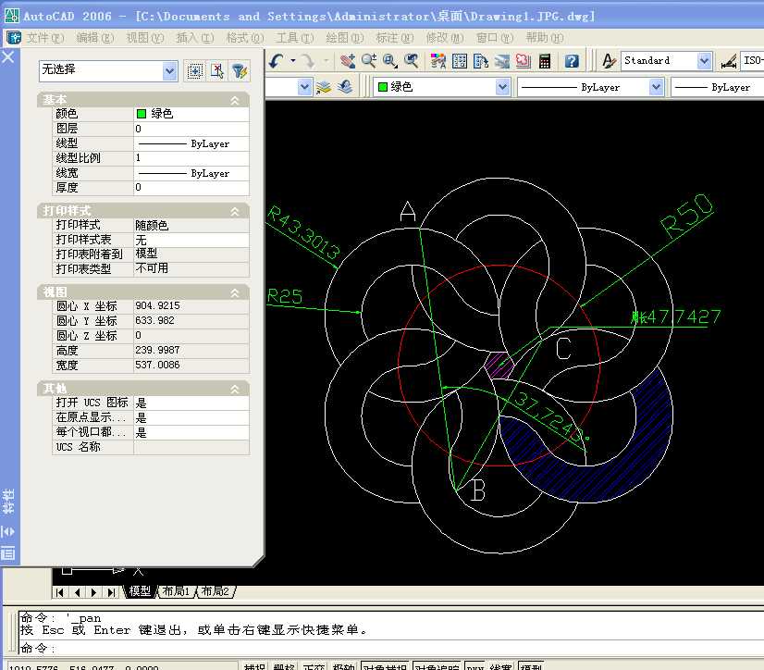Collapse the 基本 section in Properties
This screenshot has width=764, height=670.
[x=235, y=101]
